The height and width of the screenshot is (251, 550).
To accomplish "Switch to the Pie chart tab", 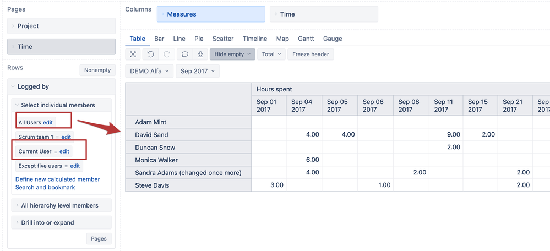I will click(x=199, y=39).
